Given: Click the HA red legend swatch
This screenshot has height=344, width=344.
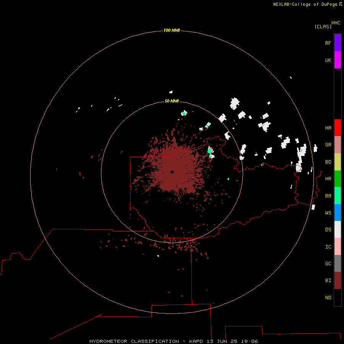Looking at the screenshot, I should tap(338, 128).
